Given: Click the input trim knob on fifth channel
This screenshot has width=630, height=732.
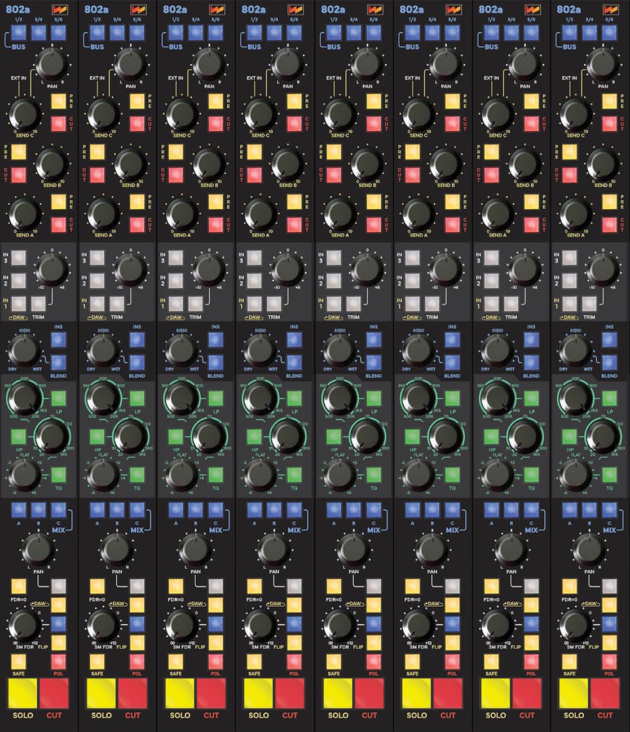Looking at the screenshot, I should [x=368, y=268].
